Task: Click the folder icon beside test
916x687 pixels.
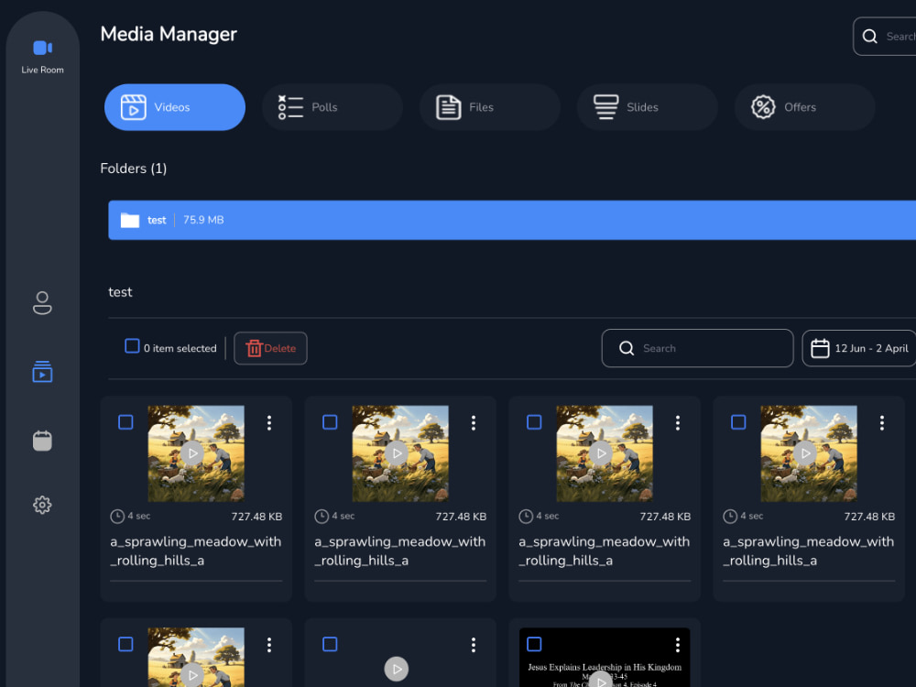Action: coord(130,220)
